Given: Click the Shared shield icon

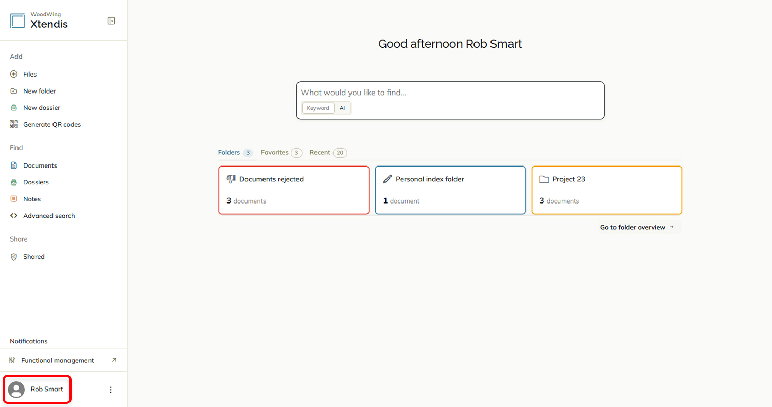Looking at the screenshot, I should tap(14, 257).
